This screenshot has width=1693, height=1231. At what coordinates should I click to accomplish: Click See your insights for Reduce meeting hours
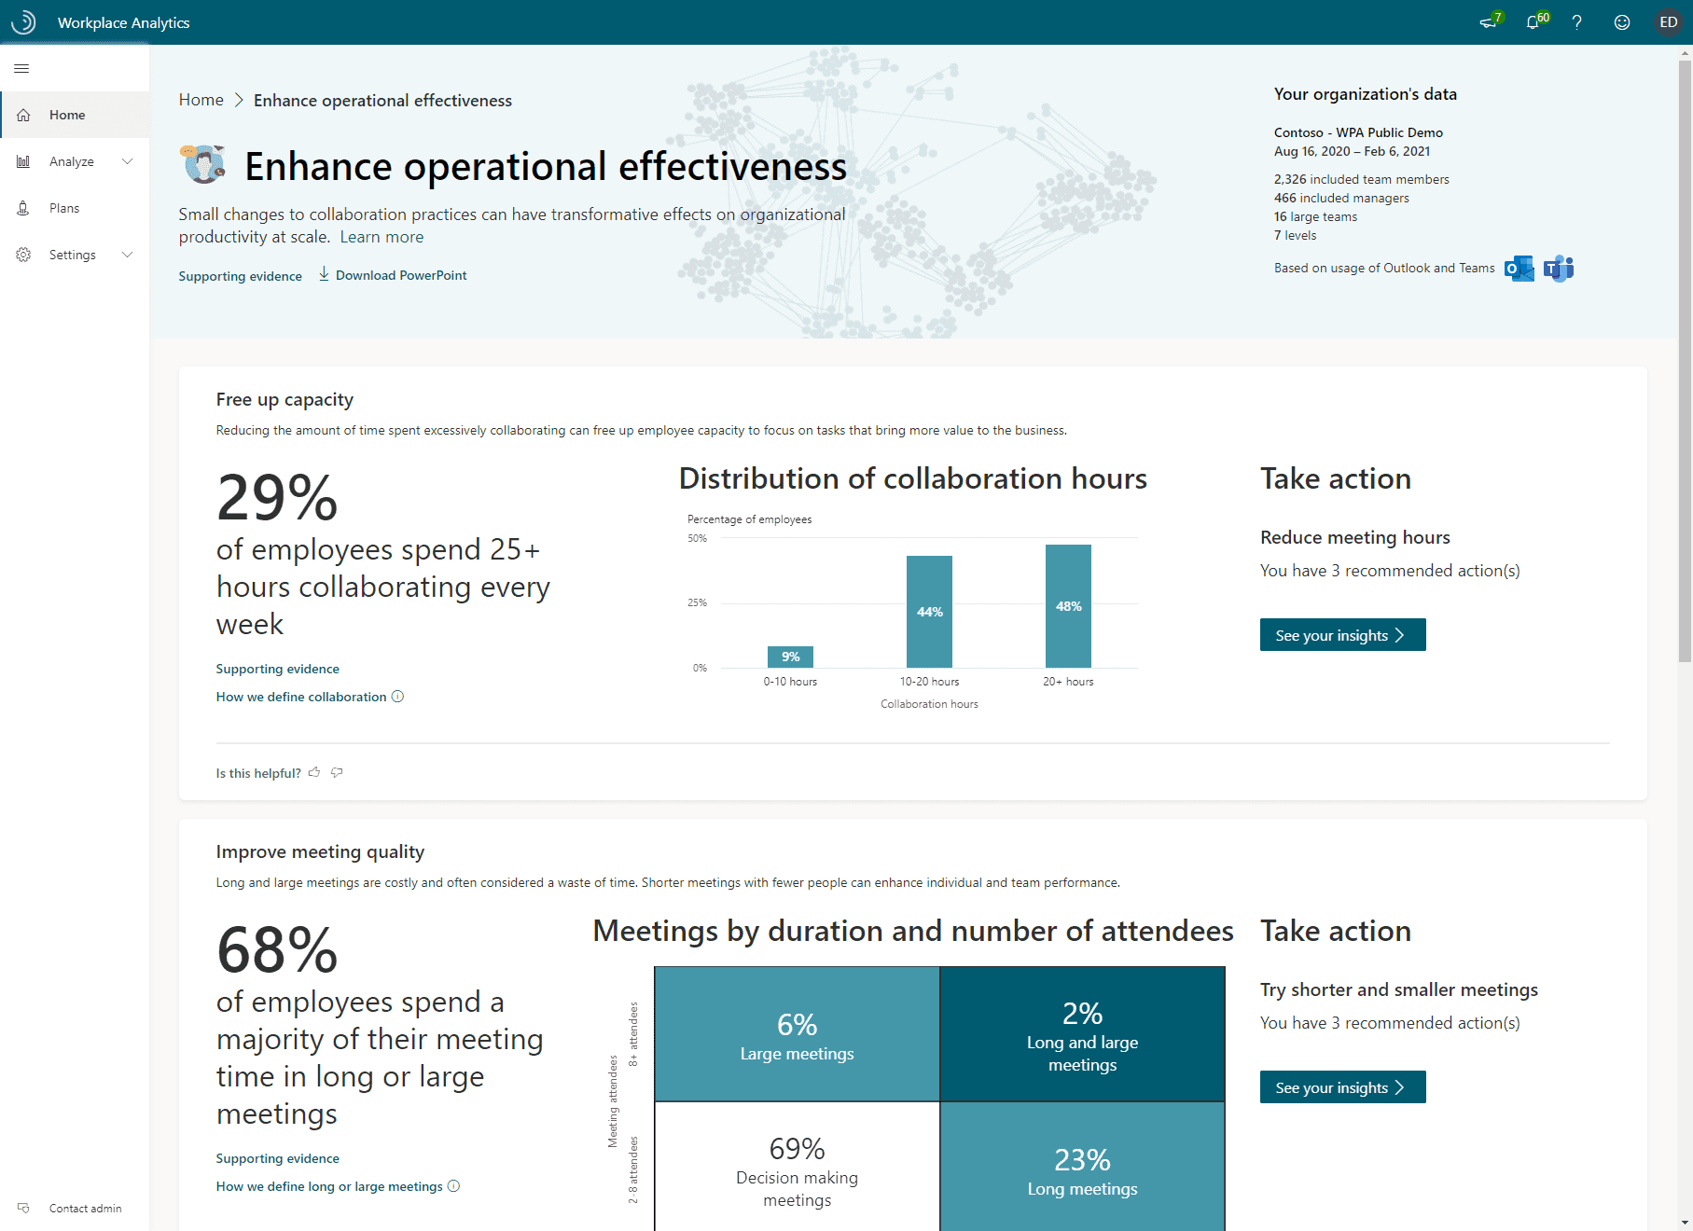(x=1342, y=635)
